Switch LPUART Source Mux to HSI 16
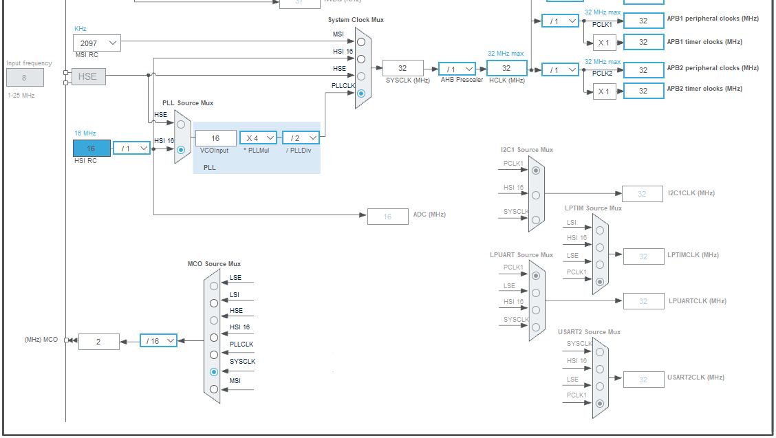Image resolution: width=776 pixels, height=438 pixels. point(536,310)
